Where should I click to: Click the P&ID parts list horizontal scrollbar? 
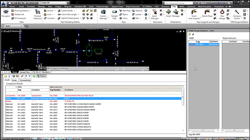(203, 130)
